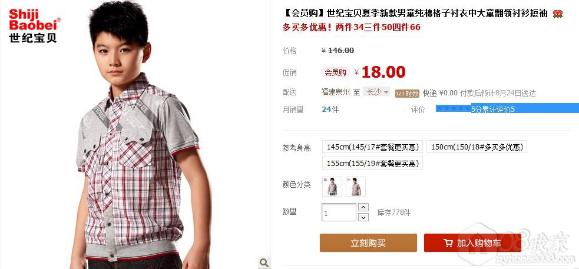Choose the second color thumbnail
Screen dimensions: 579x269
click(x=356, y=187)
